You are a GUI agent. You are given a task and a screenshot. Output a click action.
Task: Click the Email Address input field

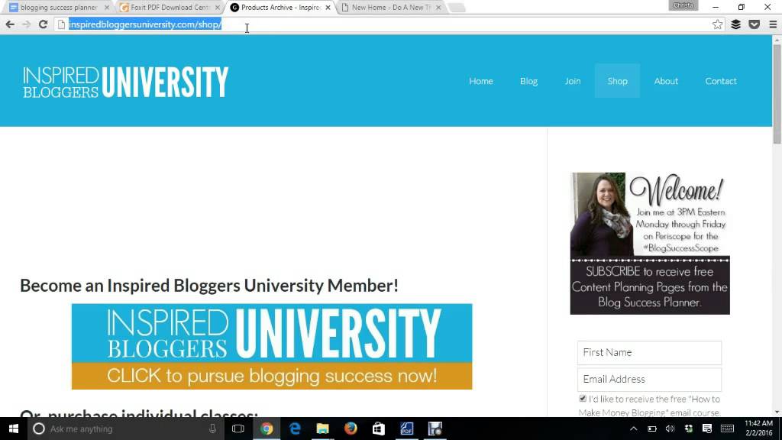649,380
